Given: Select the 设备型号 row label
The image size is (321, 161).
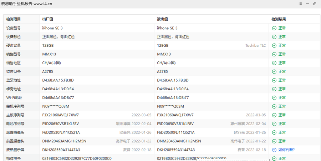Looking at the screenshot, I should click(x=13, y=28).
